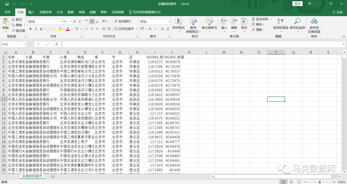Screen dimensions: 347x184
Task: Open Conditional Formatting (条件格式)
Action: pyautogui.click(x=179, y=25)
